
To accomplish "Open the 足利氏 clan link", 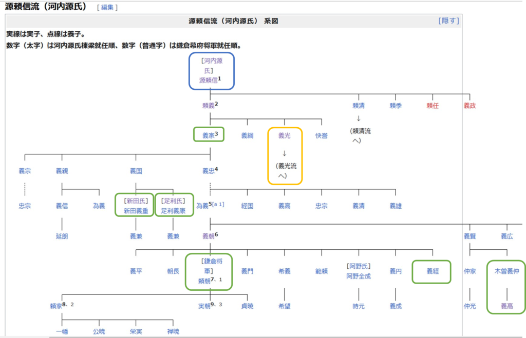I will (173, 201).
